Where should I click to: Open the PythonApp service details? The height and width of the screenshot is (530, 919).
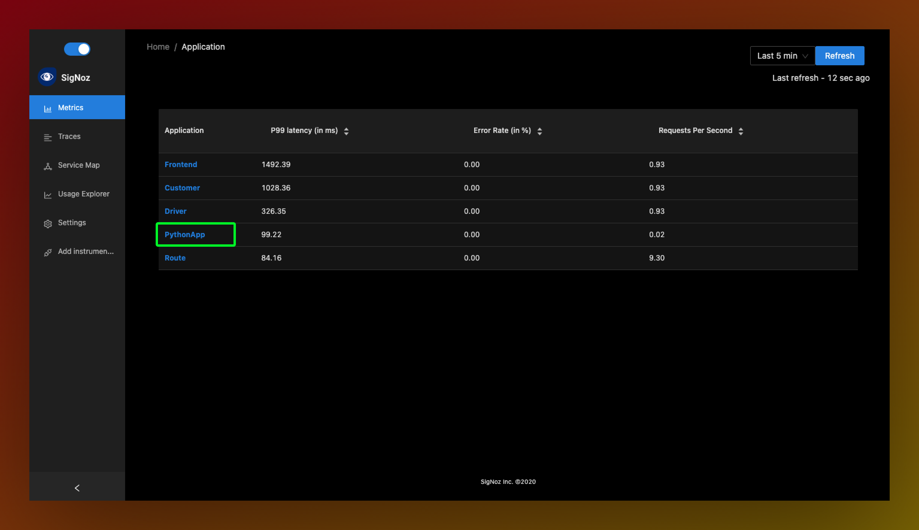click(185, 234)
